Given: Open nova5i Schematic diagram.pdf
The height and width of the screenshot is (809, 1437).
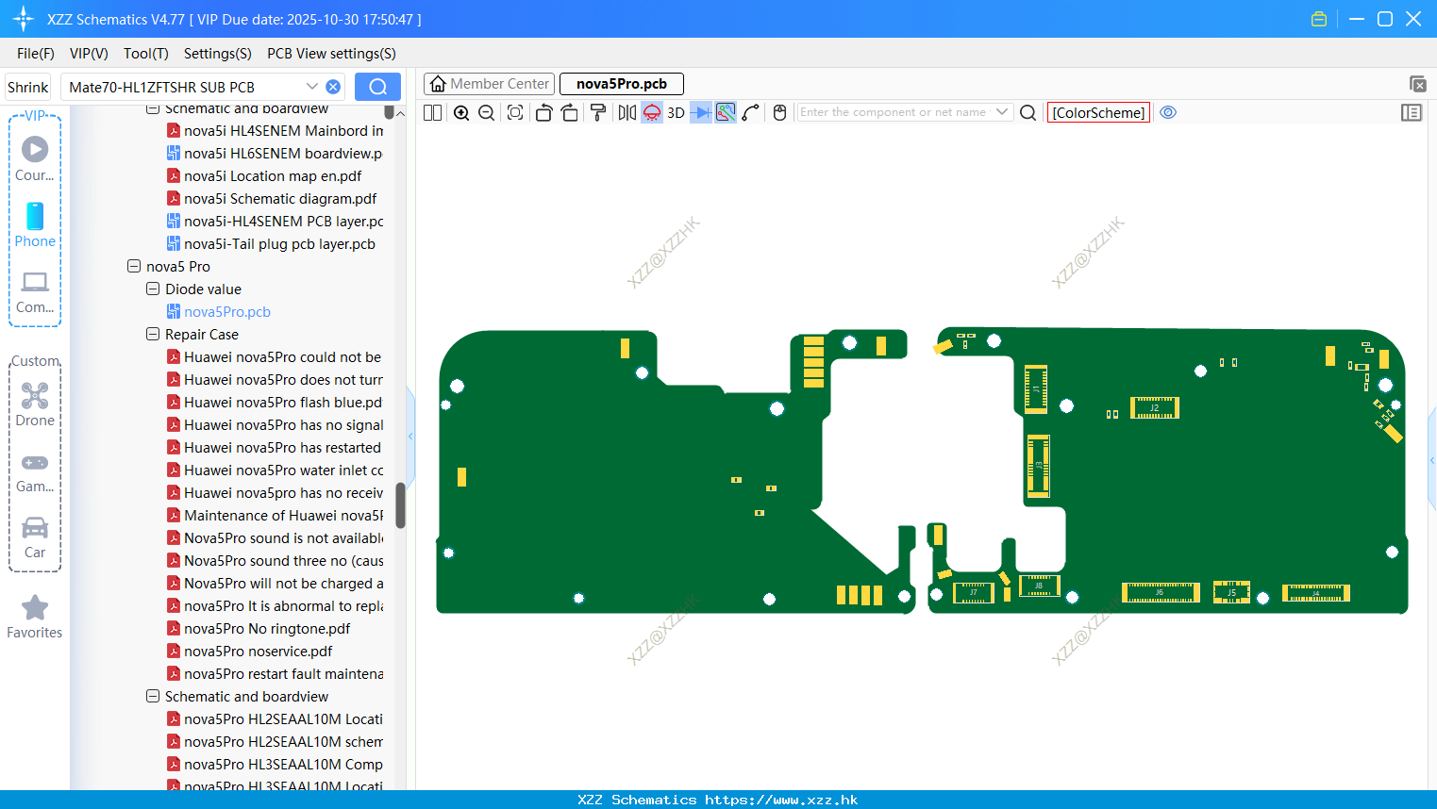Looking at the screenshot, I should coord(280,199).
